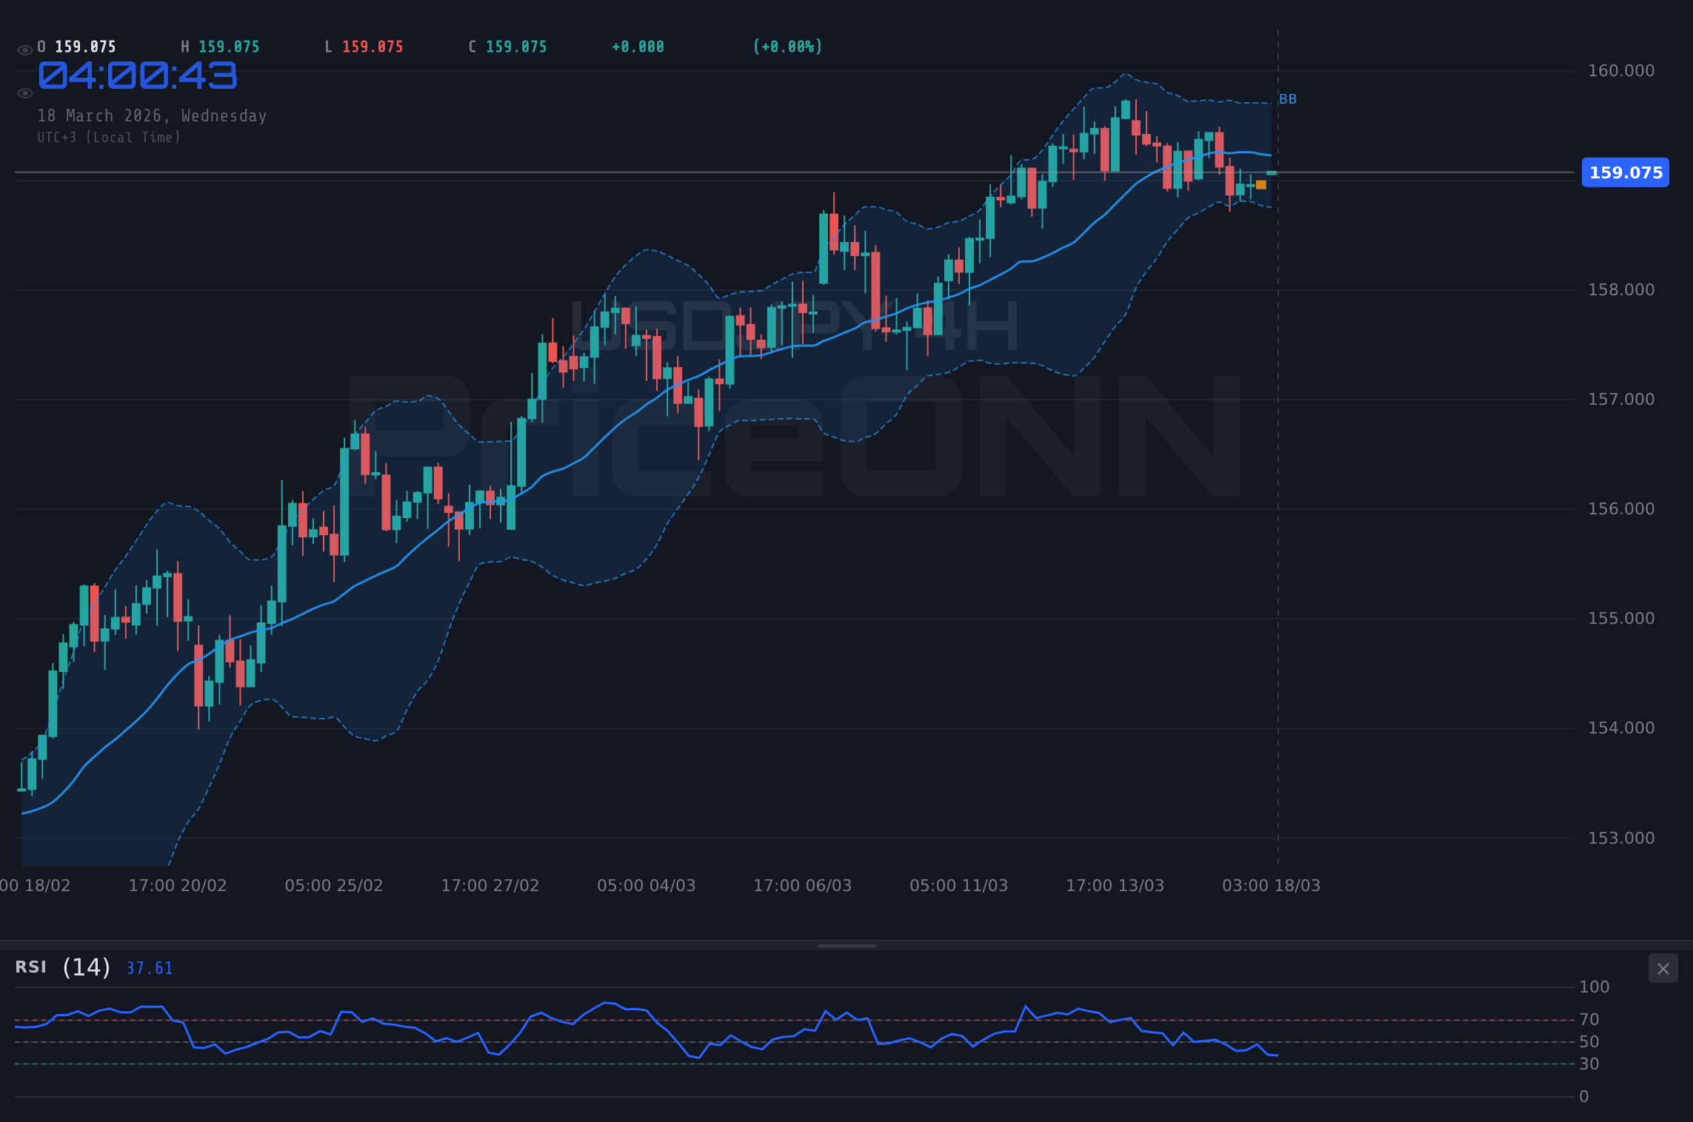Click the 17:00 06/03 time axis label

[803, 886]
